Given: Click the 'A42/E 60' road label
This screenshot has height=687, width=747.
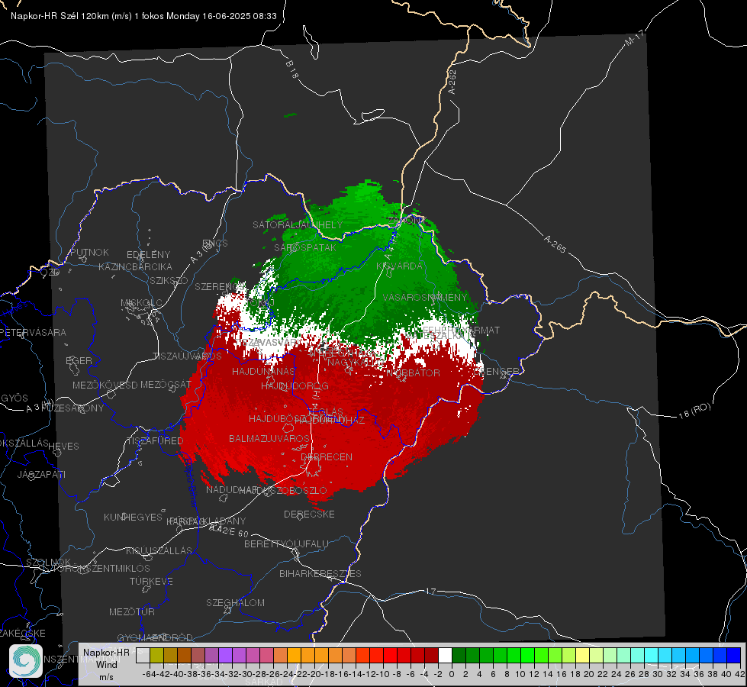Looking at the screenshot, I should 229,531.
